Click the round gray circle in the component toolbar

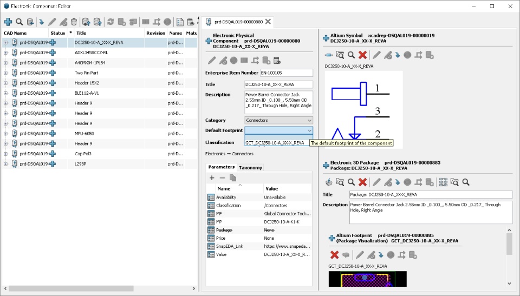coord(233,60)
